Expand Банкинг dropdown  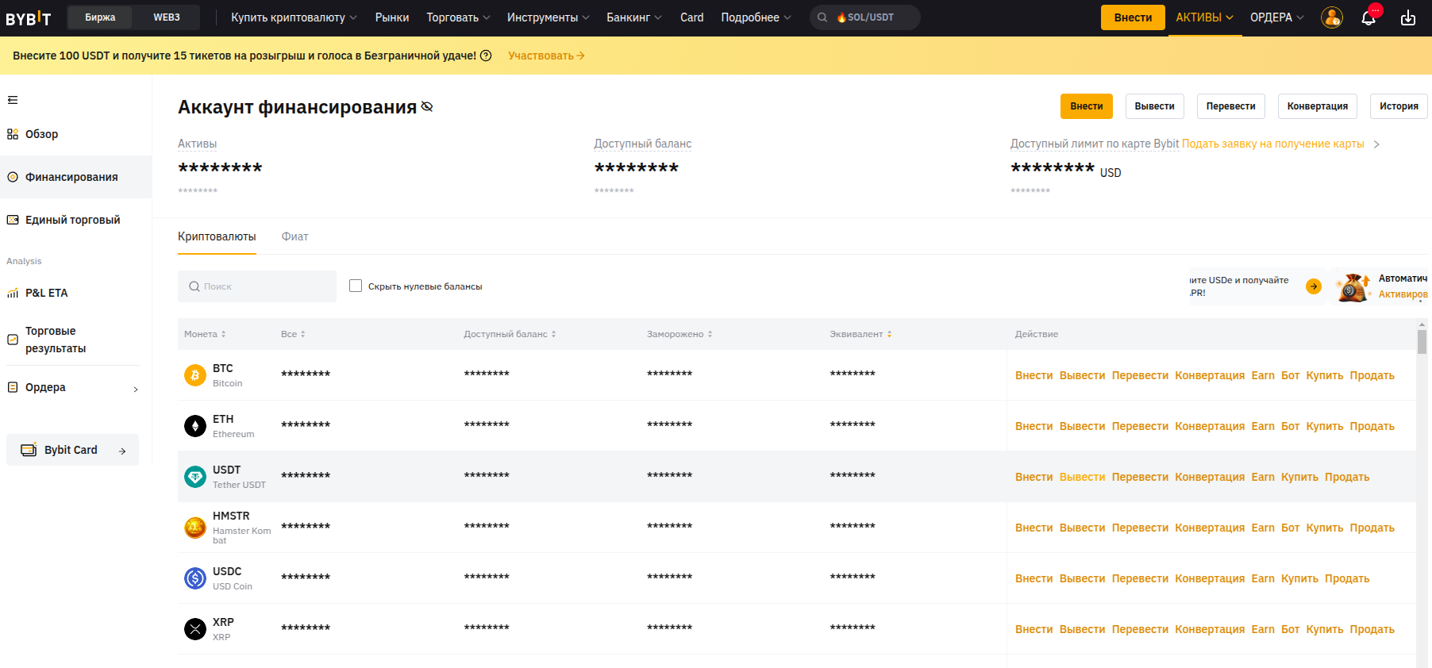click(x=634, y=17)
